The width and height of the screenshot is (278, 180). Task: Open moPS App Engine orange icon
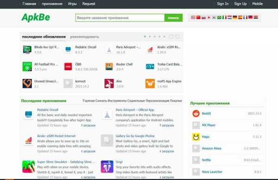150,84
